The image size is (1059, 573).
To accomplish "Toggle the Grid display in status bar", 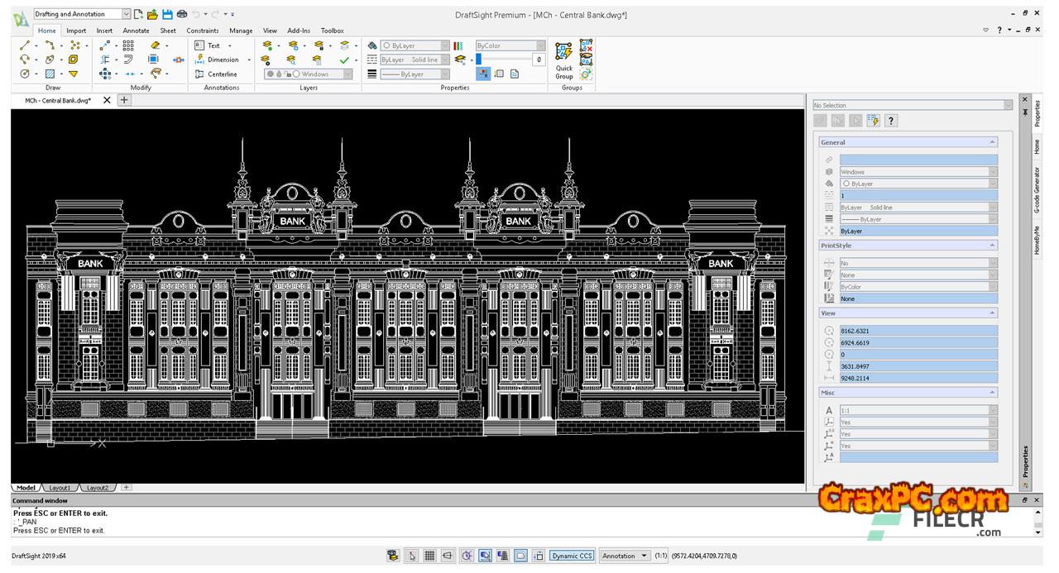I will 429,556.
